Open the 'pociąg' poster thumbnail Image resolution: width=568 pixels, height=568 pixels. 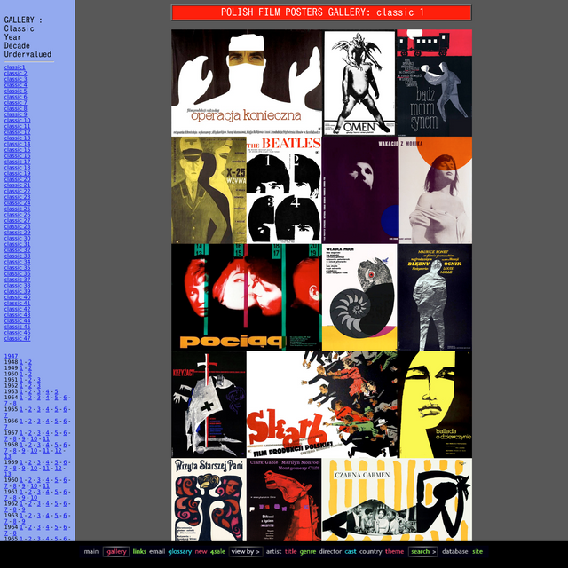(247, 297)
